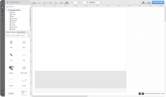The height and width of the screenshot is (97, 166).
Task: Click the share/export icon beside Create Iteration
Action: click(149, 2)
